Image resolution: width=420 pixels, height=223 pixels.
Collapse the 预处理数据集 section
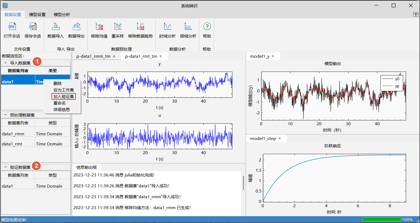pyautogui.click(x=5, y=115)
